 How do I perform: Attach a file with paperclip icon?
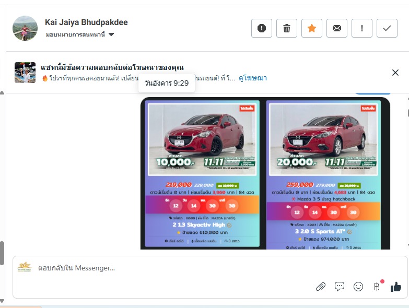(x=321, y=287)
